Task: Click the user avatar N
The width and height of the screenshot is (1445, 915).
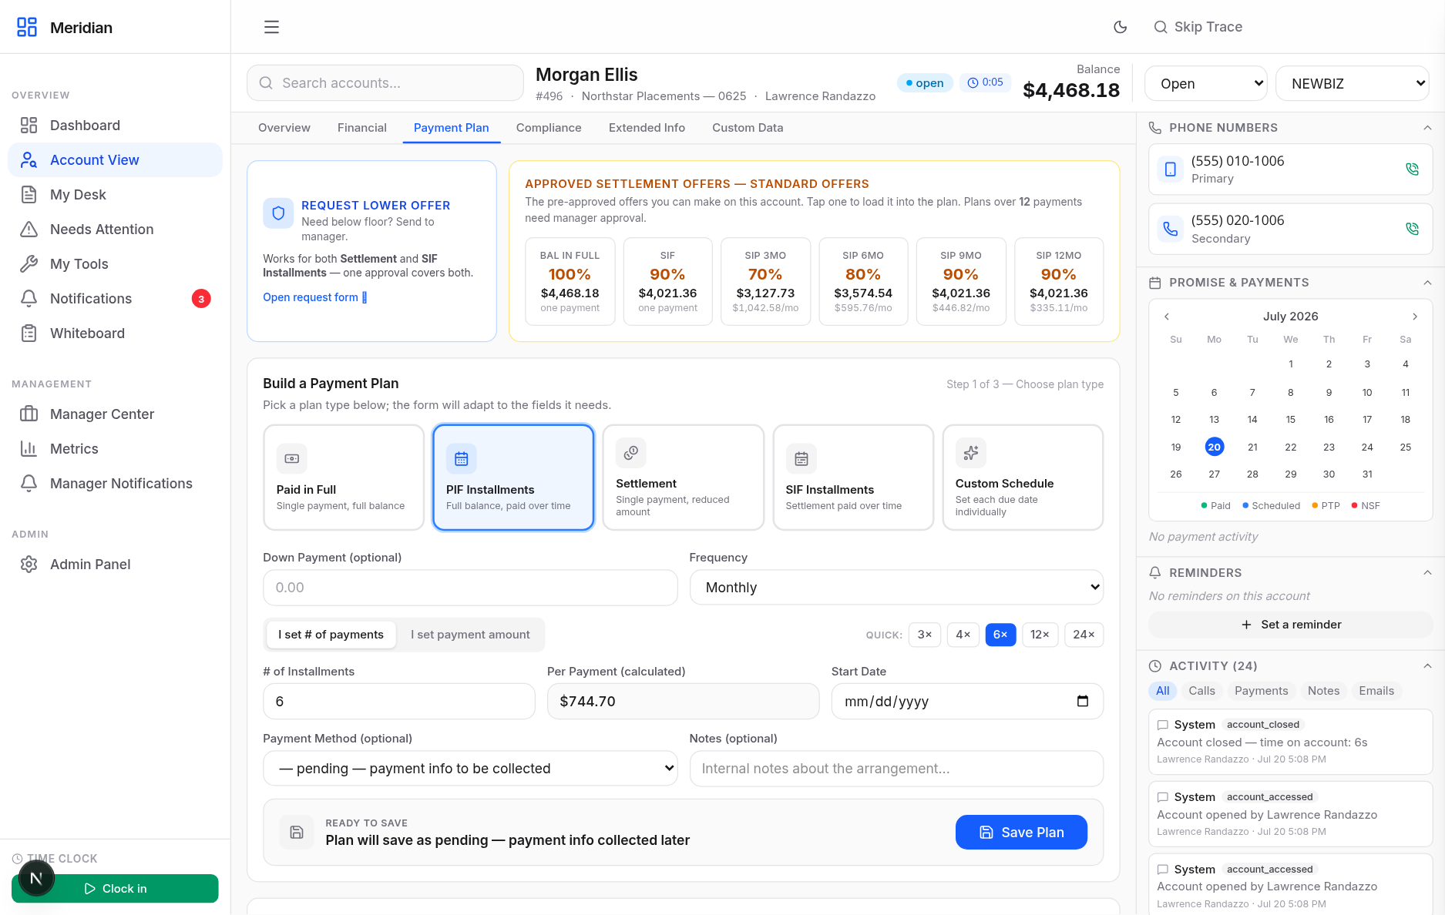Action: point(35,878)
